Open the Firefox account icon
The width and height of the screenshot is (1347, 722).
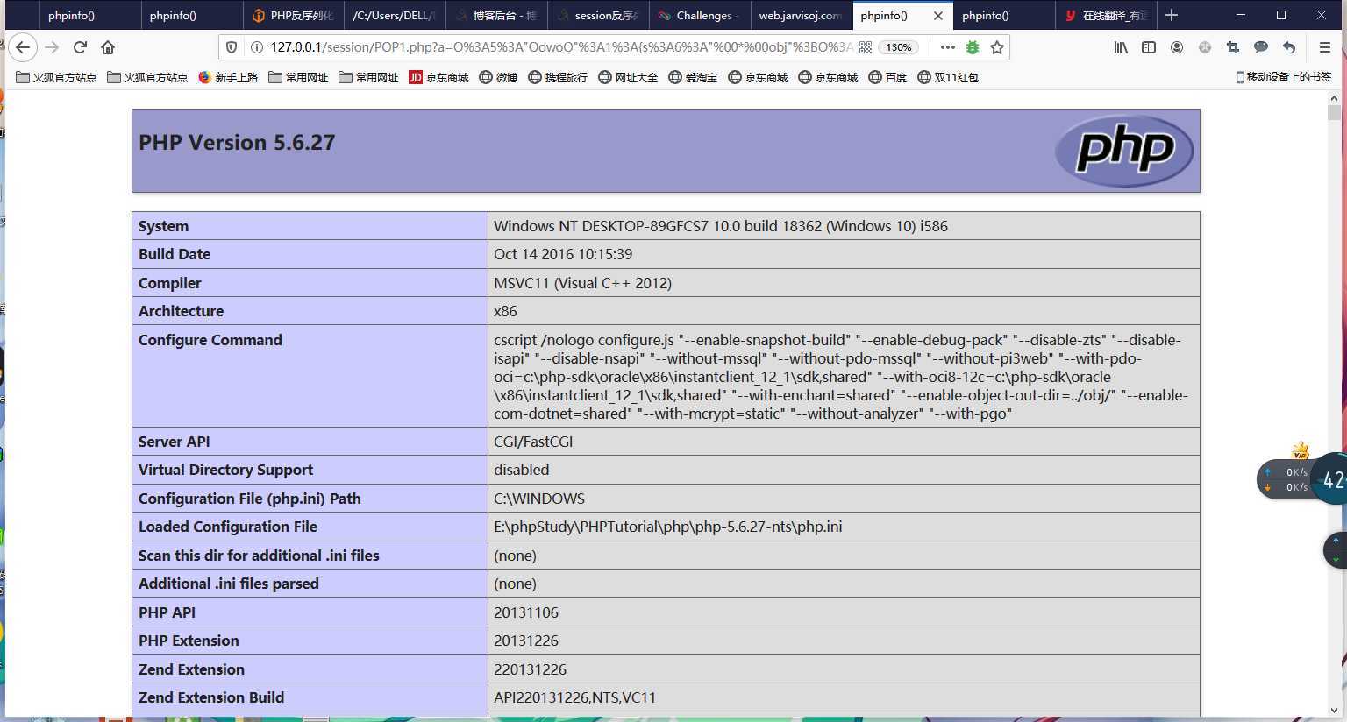point(1177,47)
